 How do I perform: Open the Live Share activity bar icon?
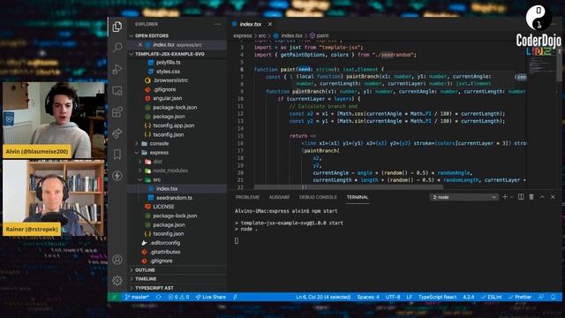[117, 133]
